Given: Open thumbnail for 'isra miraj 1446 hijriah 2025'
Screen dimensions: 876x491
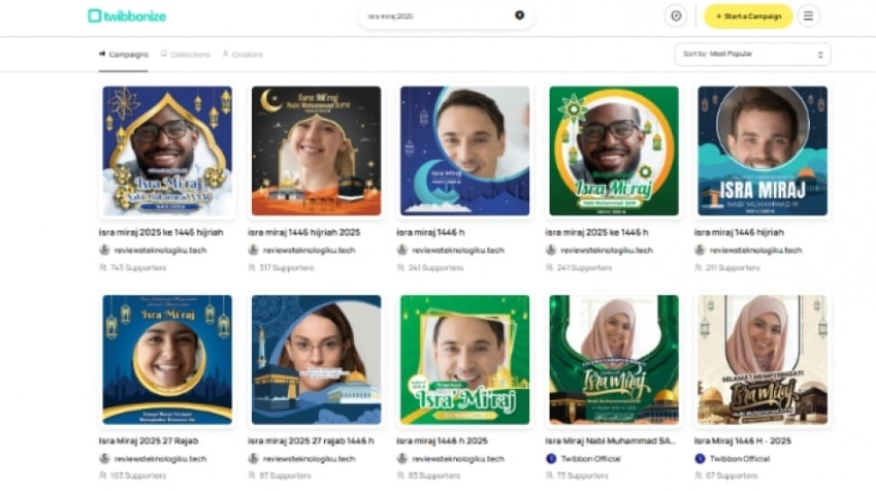Looking at the screenshot, I should 316,151.
